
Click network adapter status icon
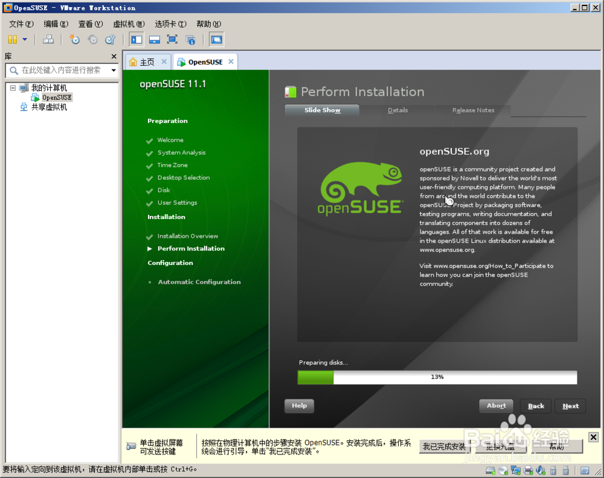point(516,470)
